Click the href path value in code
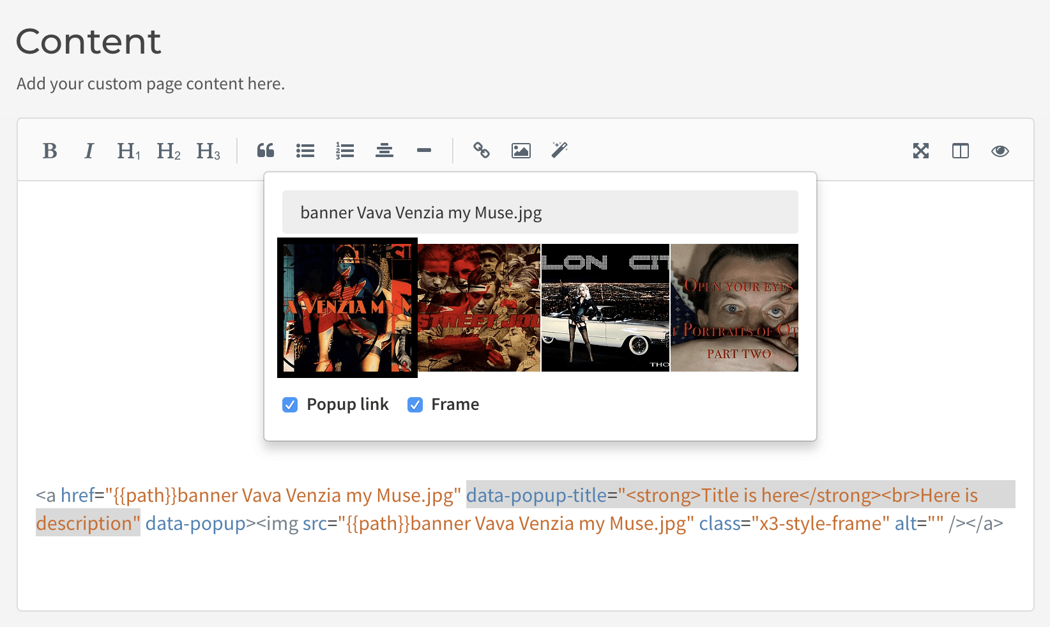 coord(283,495)
